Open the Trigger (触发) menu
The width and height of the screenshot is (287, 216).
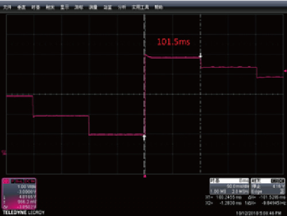(50, 7)
